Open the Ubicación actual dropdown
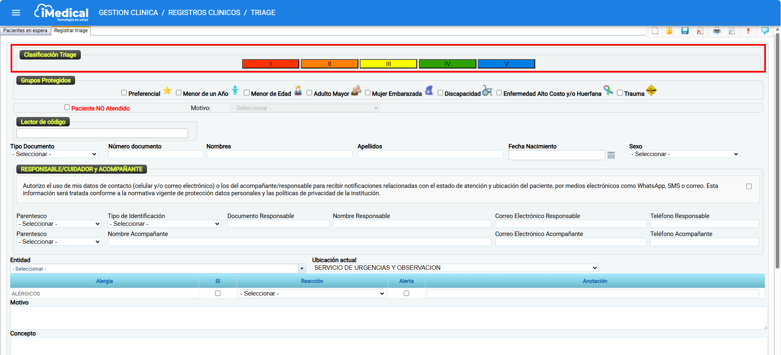 click(x=455, y=268)
